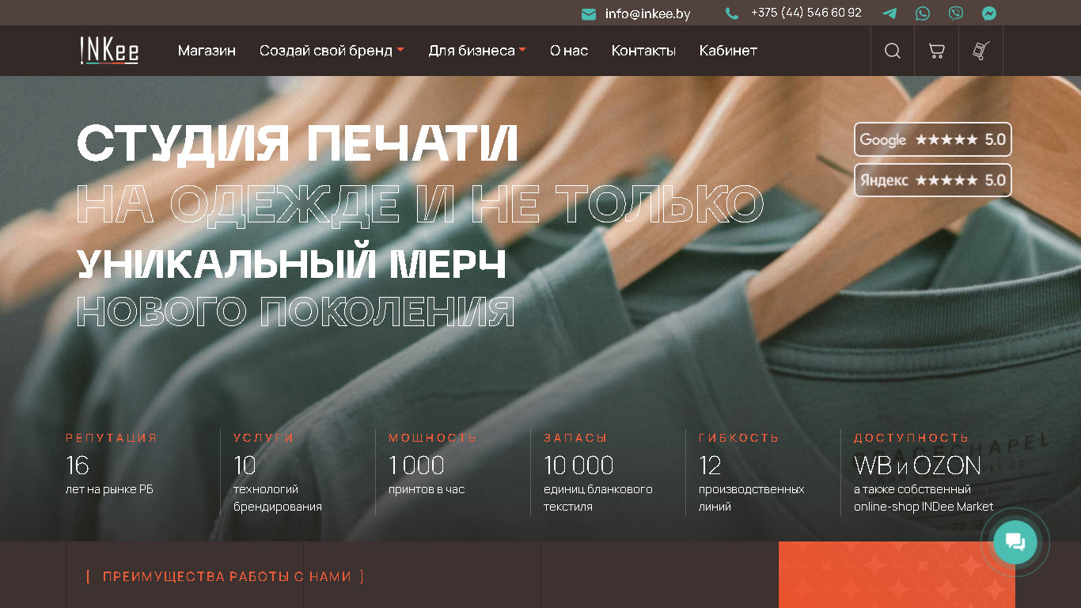Viewport: 1081px width, 608px height.
Task: Expand the arrow beside Создай свой бренд
Action: (x=400, y=50)
